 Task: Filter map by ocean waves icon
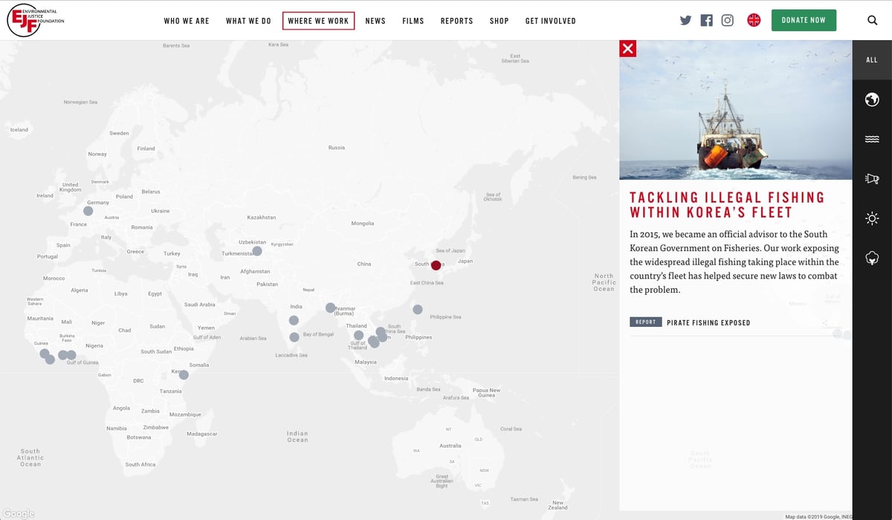872,139
